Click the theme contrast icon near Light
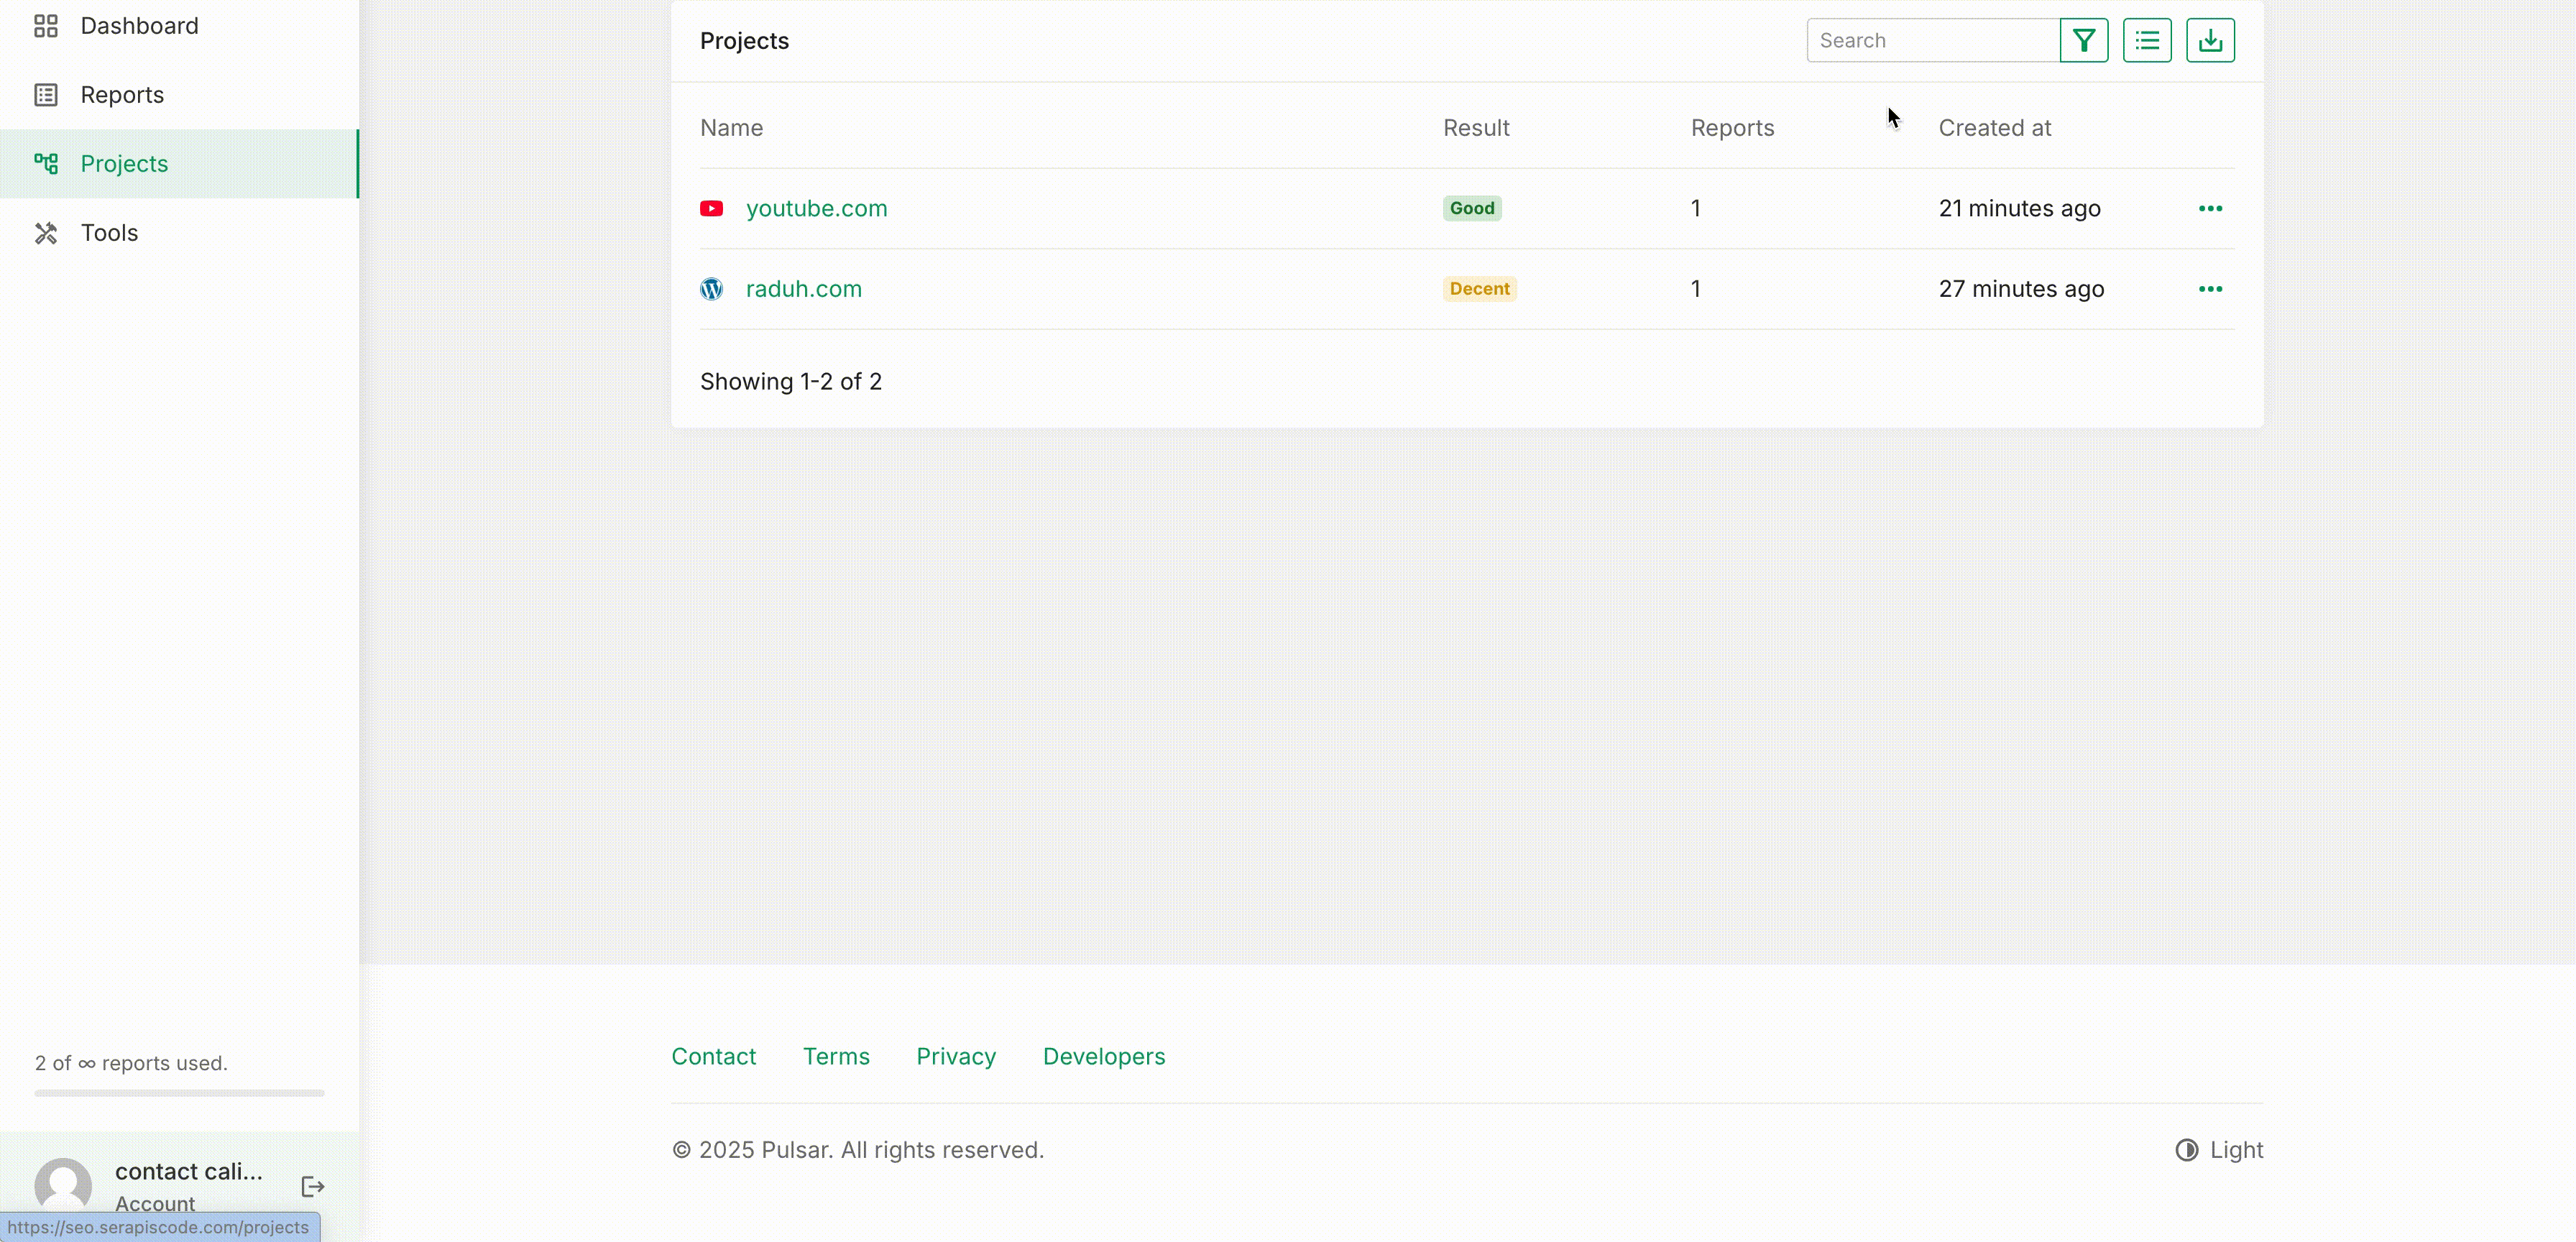 click(2187, 1150)
